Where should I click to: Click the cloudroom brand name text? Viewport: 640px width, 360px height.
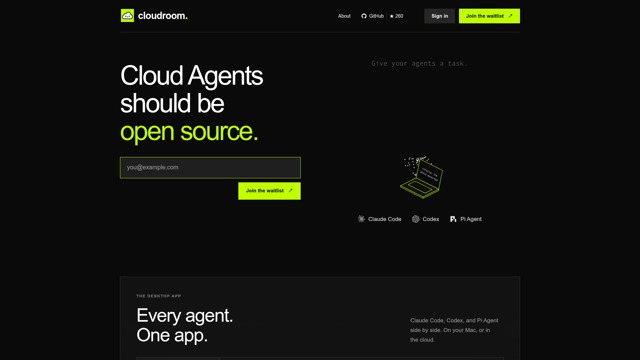[163, 16]
